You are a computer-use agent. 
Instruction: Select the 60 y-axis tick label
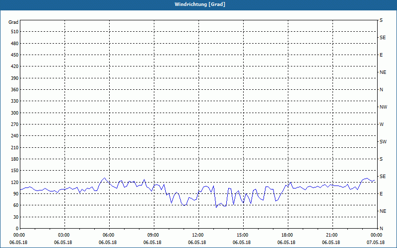pyautogui.click(x=16, y=205)
